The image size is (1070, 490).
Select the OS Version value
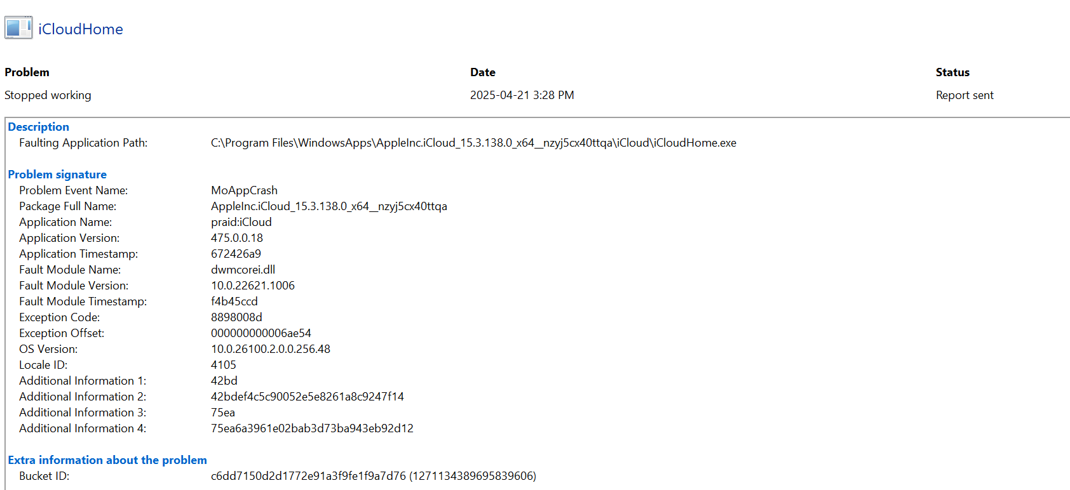271,349
